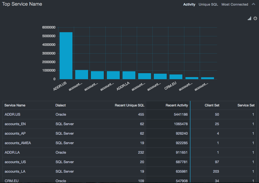Viewport: 259px width, 183px height.
Task: Sort by Service Set column header
Action: (x=246, y=105)
